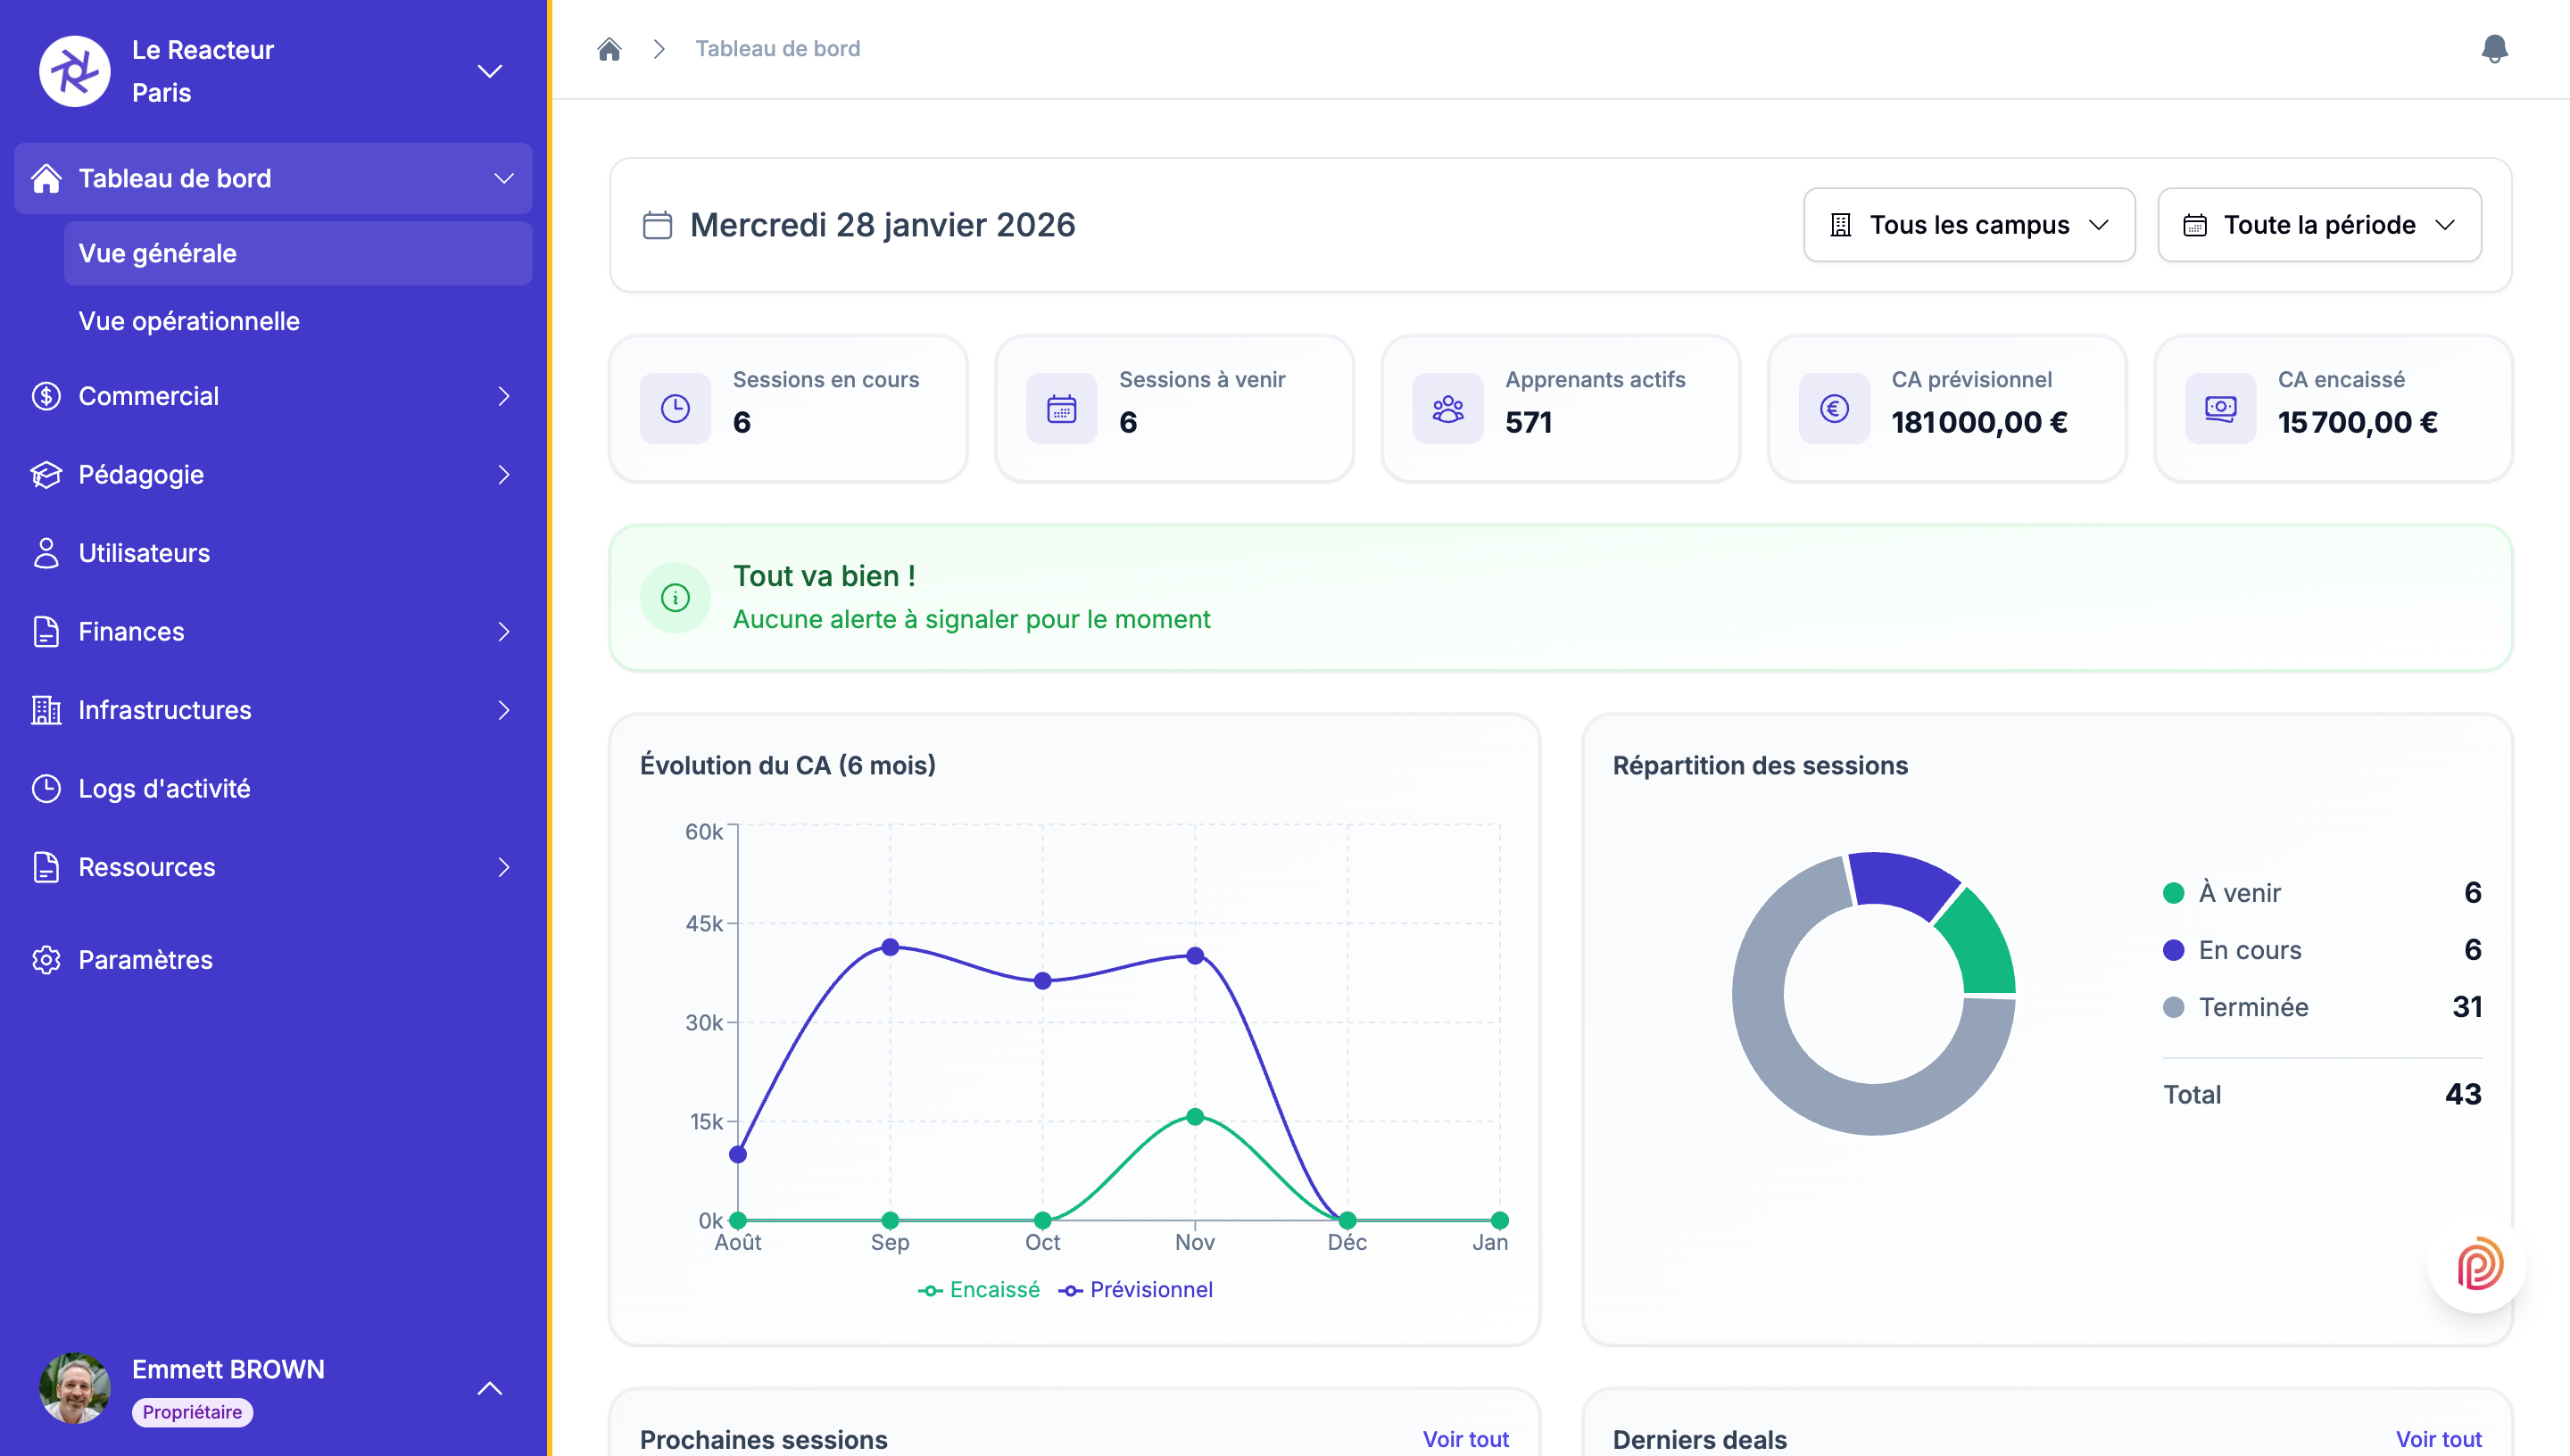This screenshot has width=2570, height=1456.
Task: Click the home breadcrumb icon
Action: pos(610,48)
